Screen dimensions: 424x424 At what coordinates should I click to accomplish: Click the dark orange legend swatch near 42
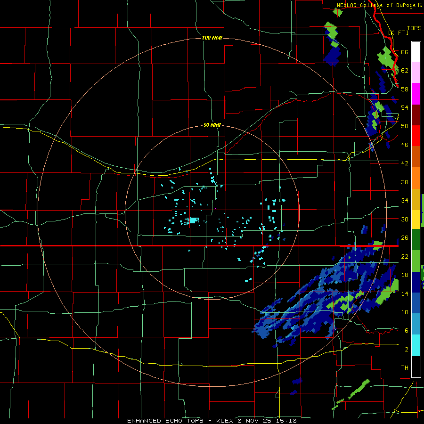(x=416, y=157)
